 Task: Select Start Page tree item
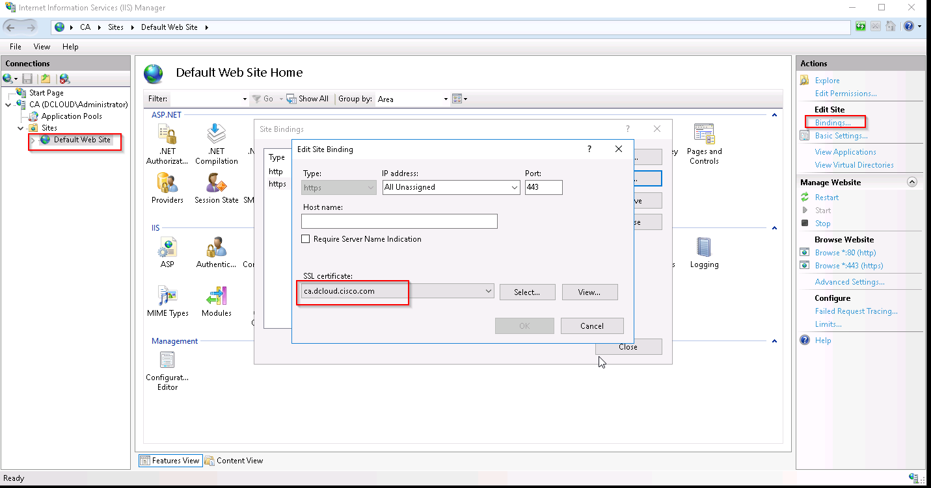tap(46, 93)
